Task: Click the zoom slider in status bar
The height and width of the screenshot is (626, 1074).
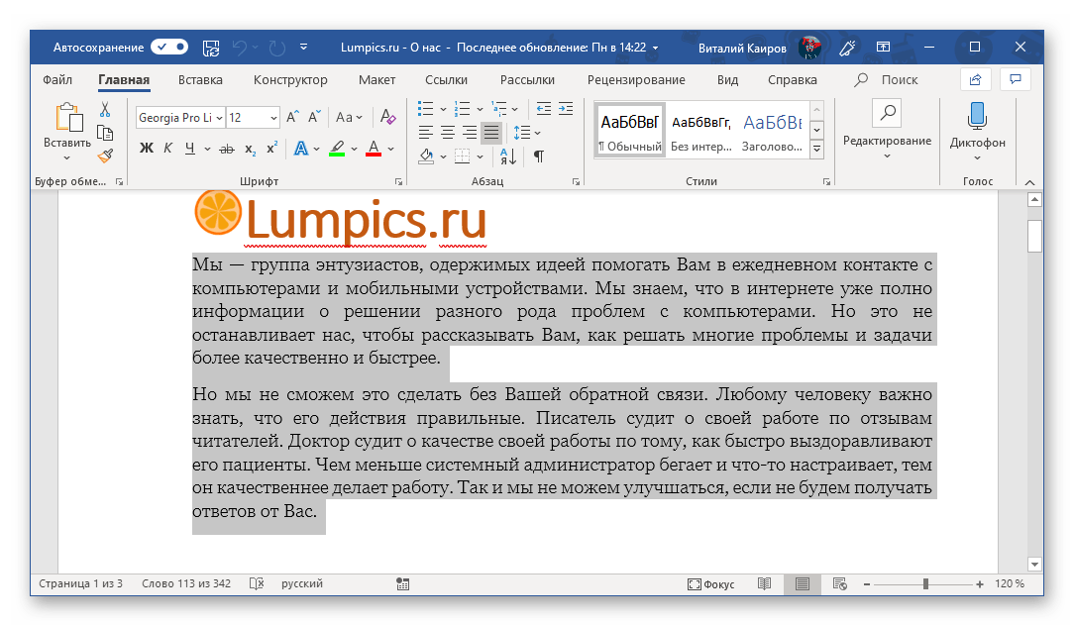Action: point(925,584)
